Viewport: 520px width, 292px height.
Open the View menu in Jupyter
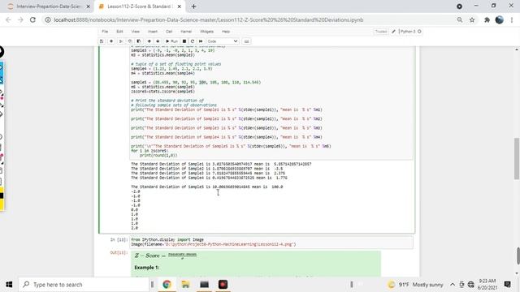pos(136,32)
